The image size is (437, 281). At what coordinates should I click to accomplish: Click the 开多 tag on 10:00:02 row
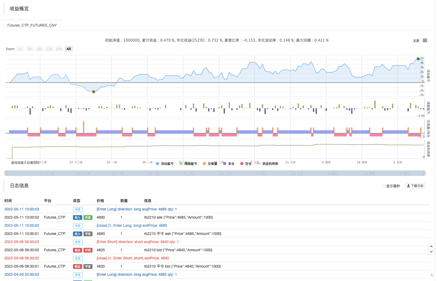(88, 218)
